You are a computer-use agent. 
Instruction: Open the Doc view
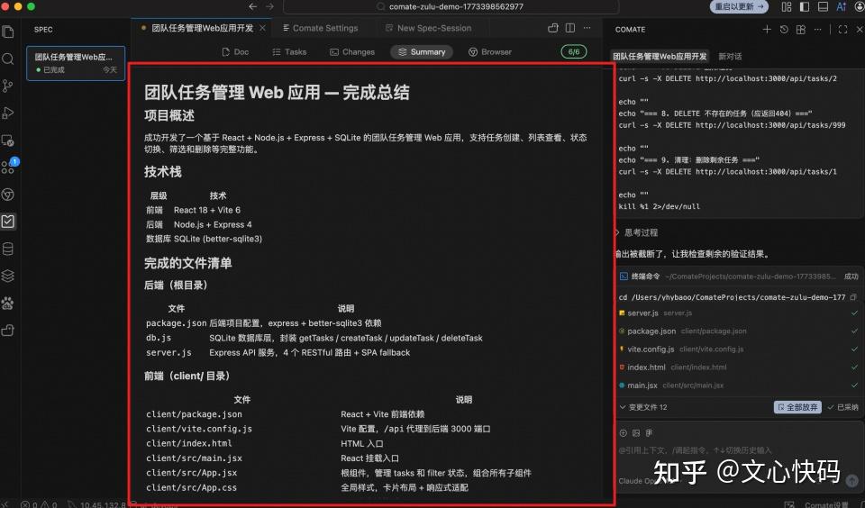click(x=235, y=52)
